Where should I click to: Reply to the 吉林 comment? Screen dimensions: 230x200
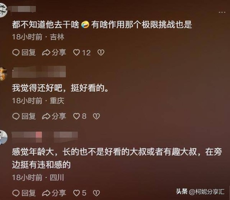(x=24, y=52)
